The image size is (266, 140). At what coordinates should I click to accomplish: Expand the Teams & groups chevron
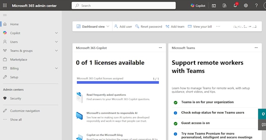tap(56, 51)
